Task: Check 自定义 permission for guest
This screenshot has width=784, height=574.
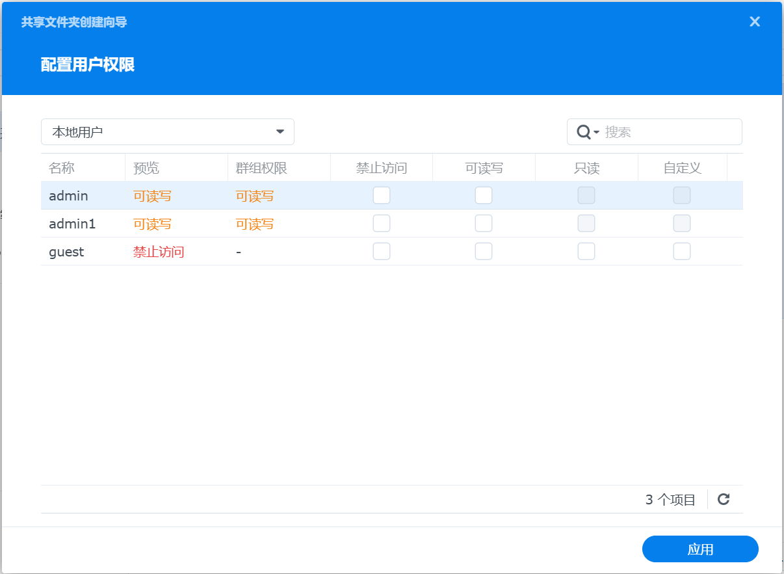Action: [681, 251]
